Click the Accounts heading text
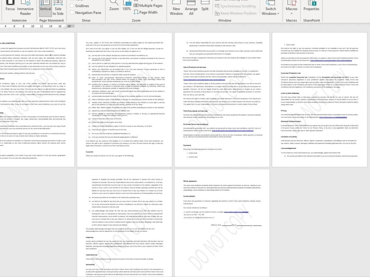The height and width of the screenshot is (277, 370). (90, 152)
